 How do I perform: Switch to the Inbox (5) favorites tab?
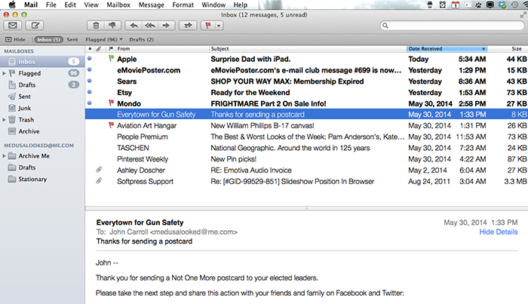tap(48, 39)
